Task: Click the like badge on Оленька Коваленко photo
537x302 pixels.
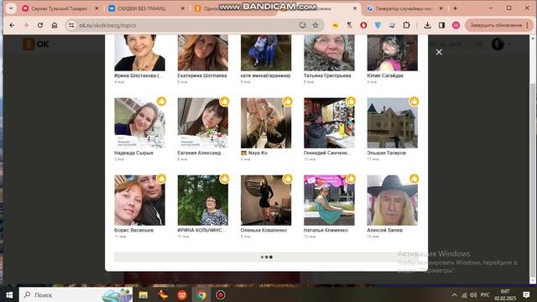Action: 288,179
